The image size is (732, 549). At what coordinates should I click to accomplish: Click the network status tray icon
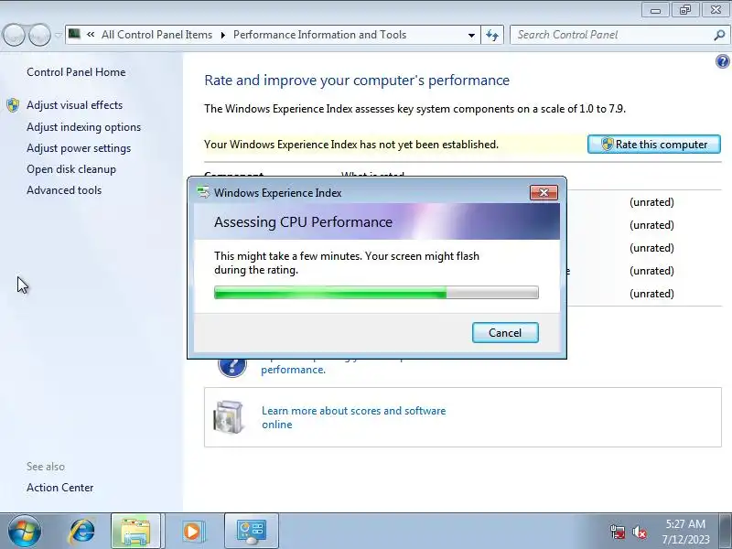point(617,532)
